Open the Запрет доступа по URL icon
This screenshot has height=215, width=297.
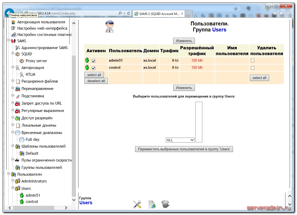pyautogui.click(x=17, y=103)
